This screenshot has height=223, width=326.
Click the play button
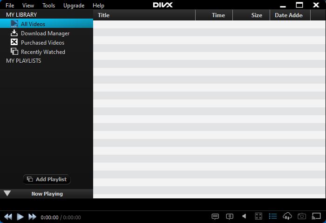click(20, 217)
